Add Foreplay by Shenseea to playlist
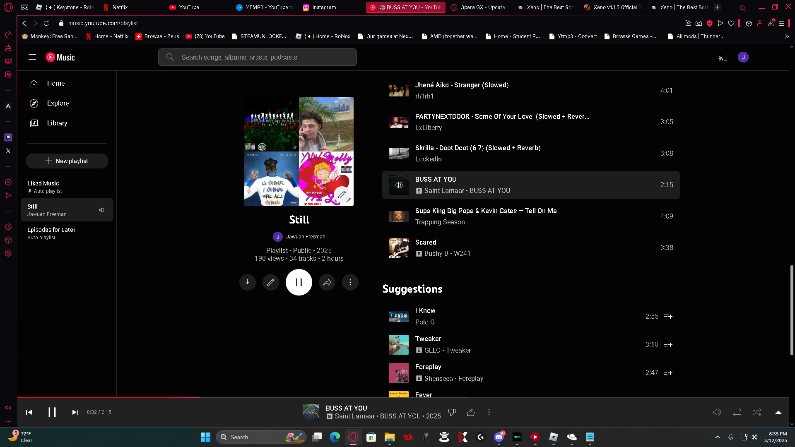This screenshot has height=447, width=795. (x=668, y=373)
